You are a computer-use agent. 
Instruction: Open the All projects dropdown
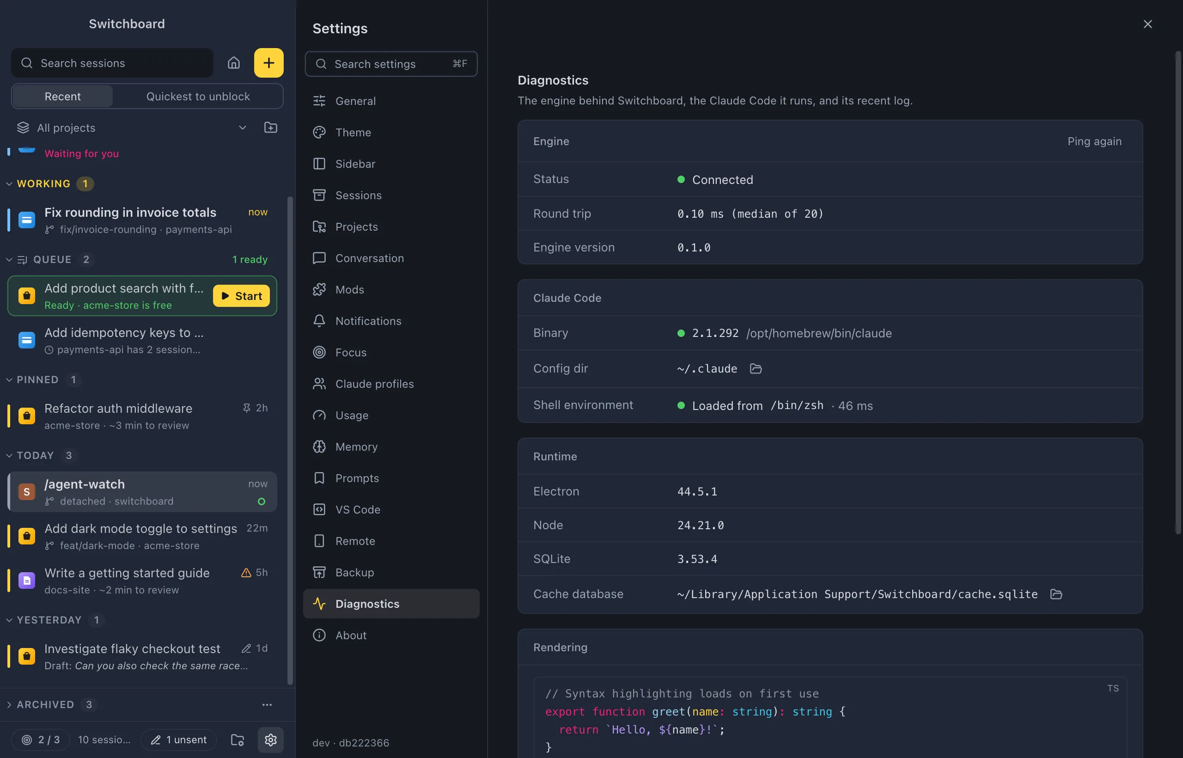132,128
